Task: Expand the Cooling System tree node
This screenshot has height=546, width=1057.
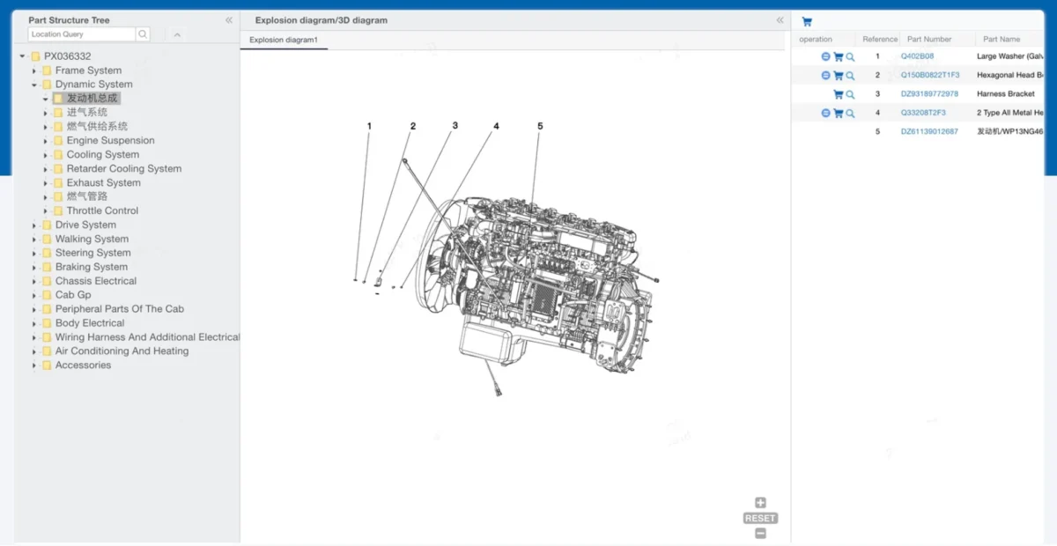Action: (x=46, y=155)
